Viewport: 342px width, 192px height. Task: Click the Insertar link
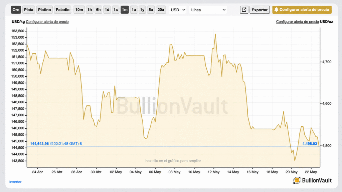tap(15, 182)
